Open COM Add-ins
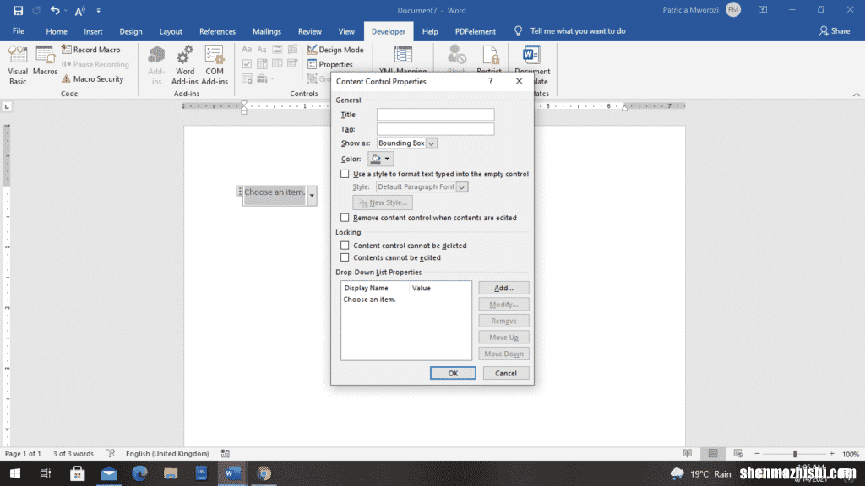The height and width of the screenshot is (486, 865). (x=215, y=65)
